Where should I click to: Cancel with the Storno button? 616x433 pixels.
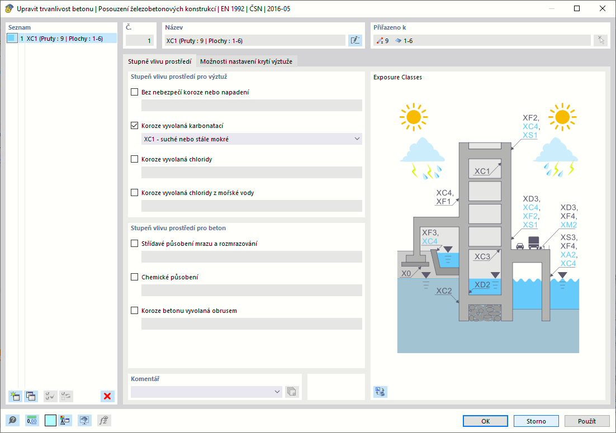pyautogui.click(x=536, y=421)
